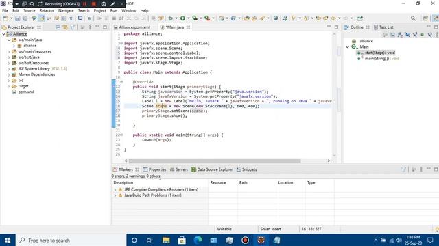Click the green Run button icon

(x=182, y=18)
